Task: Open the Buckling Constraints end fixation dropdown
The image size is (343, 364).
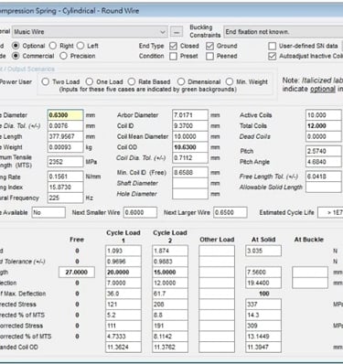Action: 284,32
